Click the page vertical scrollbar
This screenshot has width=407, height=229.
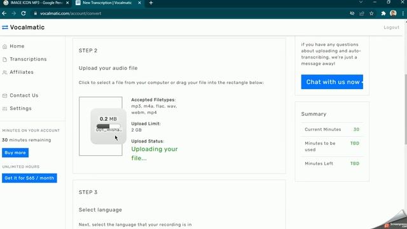pyautogui.click(x=406, y=109)
